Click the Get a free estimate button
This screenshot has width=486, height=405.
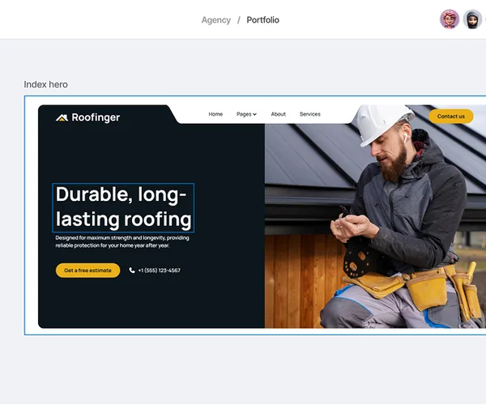(x=87, y=271)
